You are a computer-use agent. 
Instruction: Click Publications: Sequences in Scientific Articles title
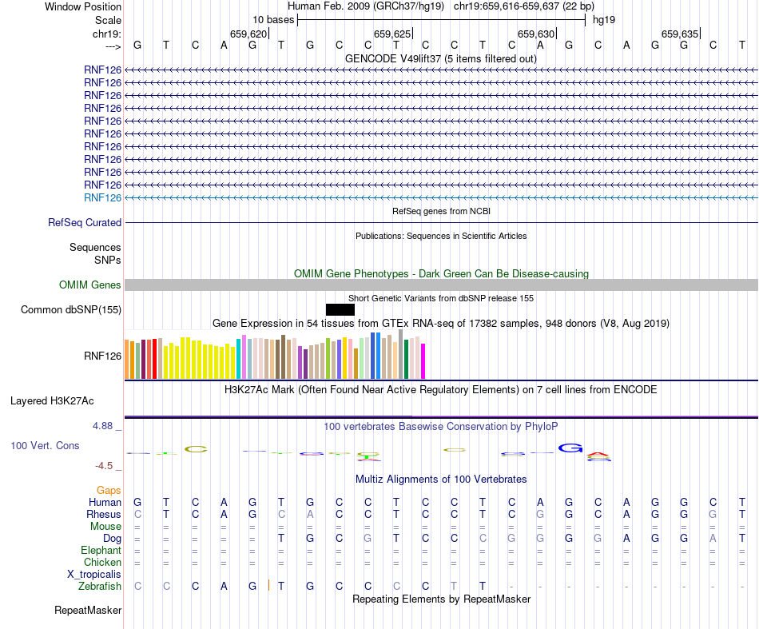click(441, 236)
